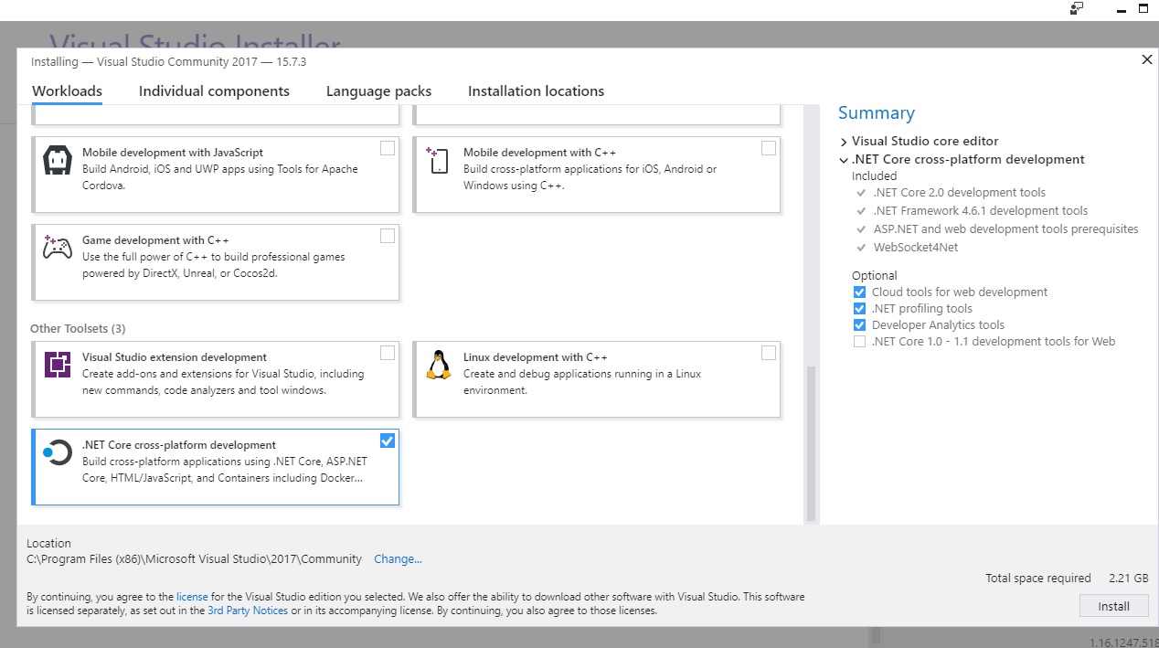This screenshot has height=648, width=1159.
Task: Open the Language packs tab
Action: (378, 91)
